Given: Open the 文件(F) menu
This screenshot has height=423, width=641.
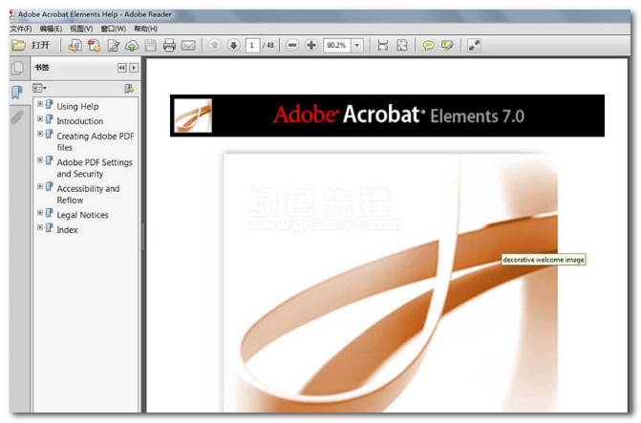Looking at the screenshot, I should pyautogui.click(x=21, y=29).
